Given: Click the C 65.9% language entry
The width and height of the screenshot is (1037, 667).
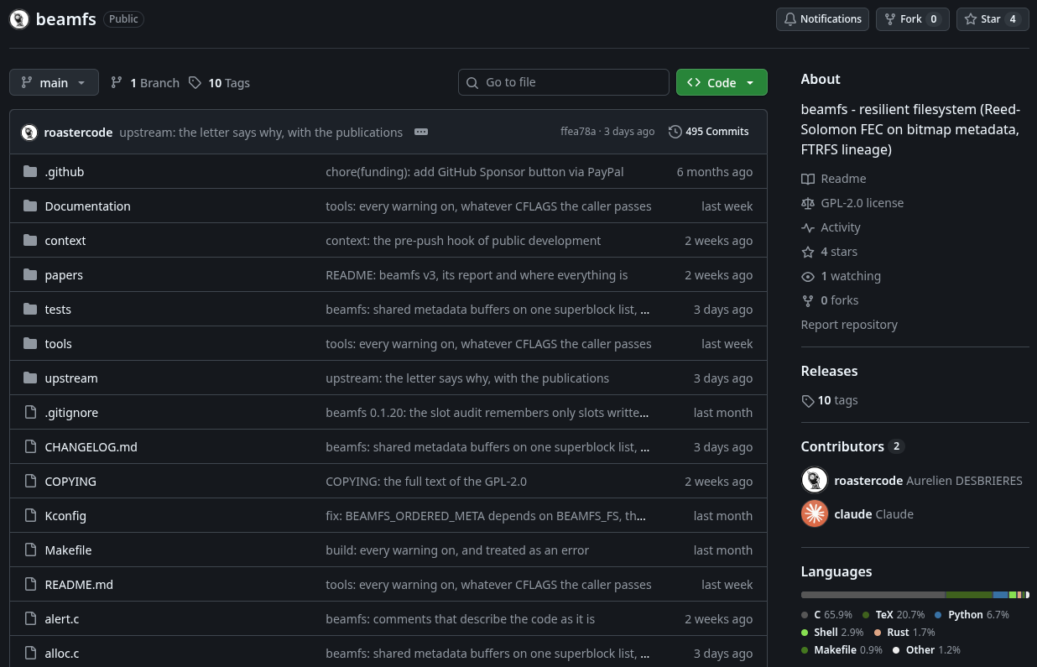Looking at the screenshot, I should 826,615.
